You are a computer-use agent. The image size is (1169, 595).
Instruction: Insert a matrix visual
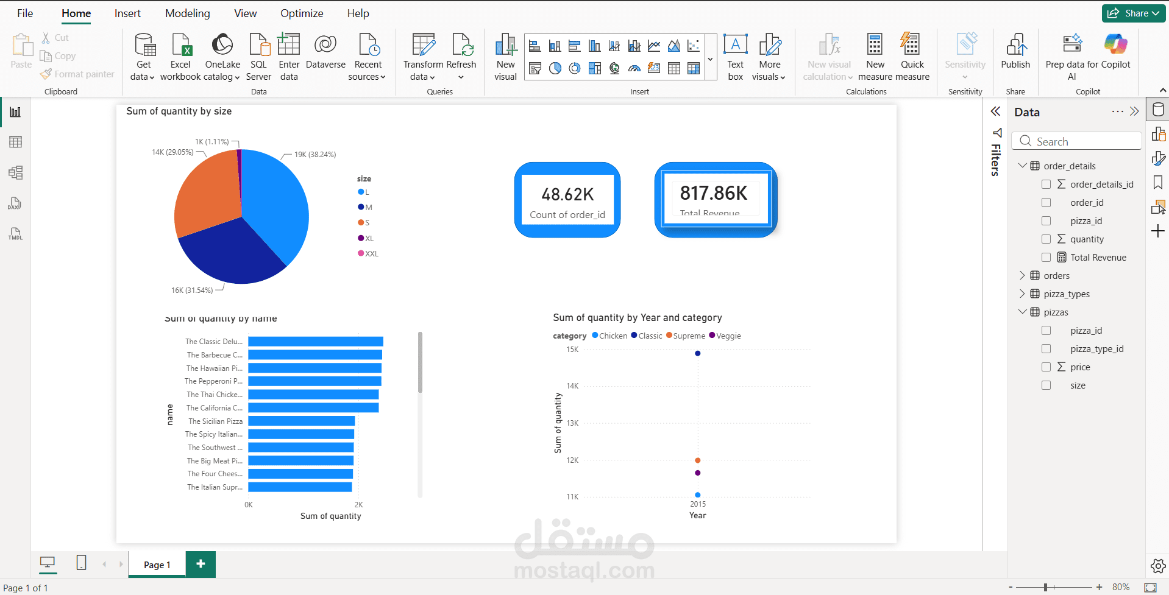coord(694,68)
